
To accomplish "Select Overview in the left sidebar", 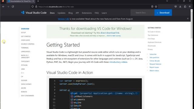I will click(x=25, y=29).
